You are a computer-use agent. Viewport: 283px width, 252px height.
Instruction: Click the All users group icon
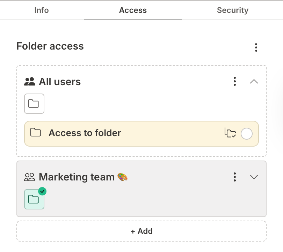[30, 81]
